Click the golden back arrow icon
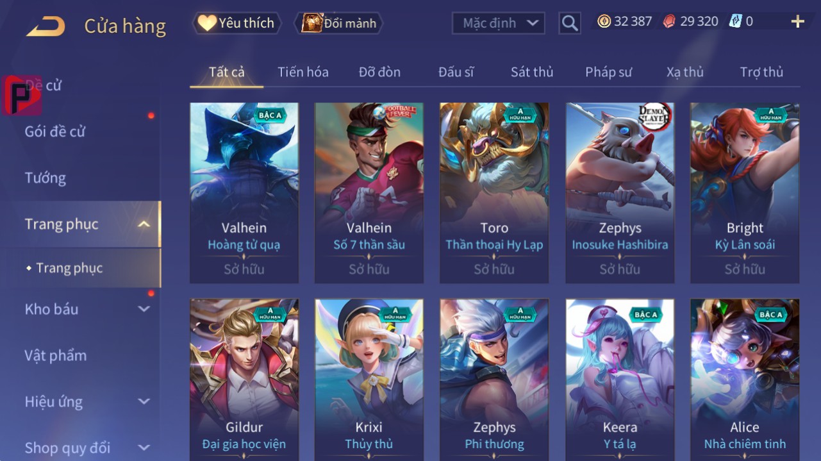Screen dimensions: 821x461 click(x=46, y=26)
